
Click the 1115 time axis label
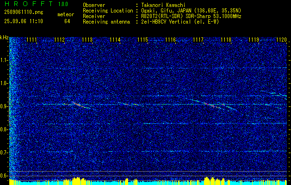[142, 40]
